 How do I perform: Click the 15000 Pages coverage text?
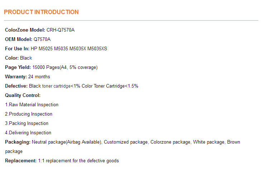click(x=65, y=67)
